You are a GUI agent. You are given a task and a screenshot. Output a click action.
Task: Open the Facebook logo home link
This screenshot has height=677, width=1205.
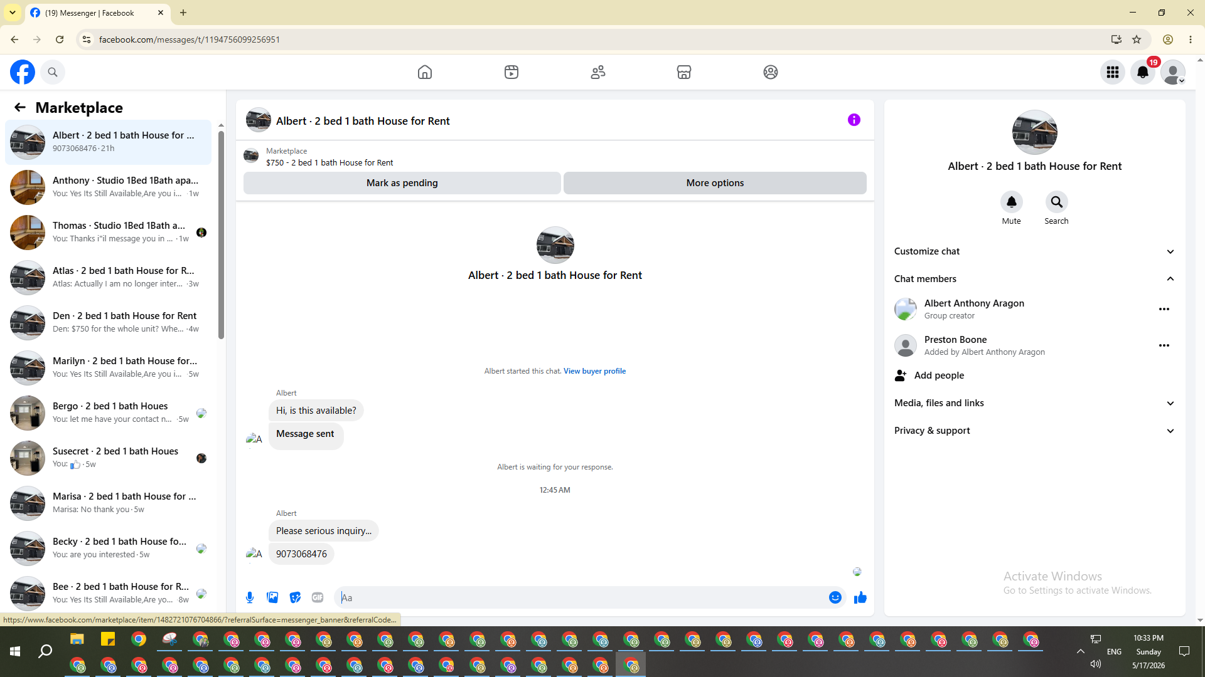[23, 72]
